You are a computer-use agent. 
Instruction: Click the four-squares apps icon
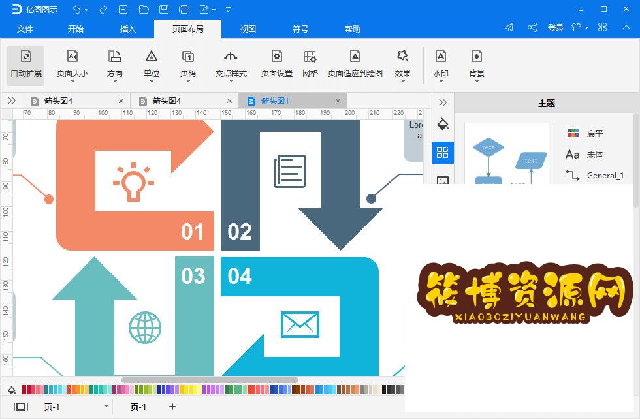602,27
